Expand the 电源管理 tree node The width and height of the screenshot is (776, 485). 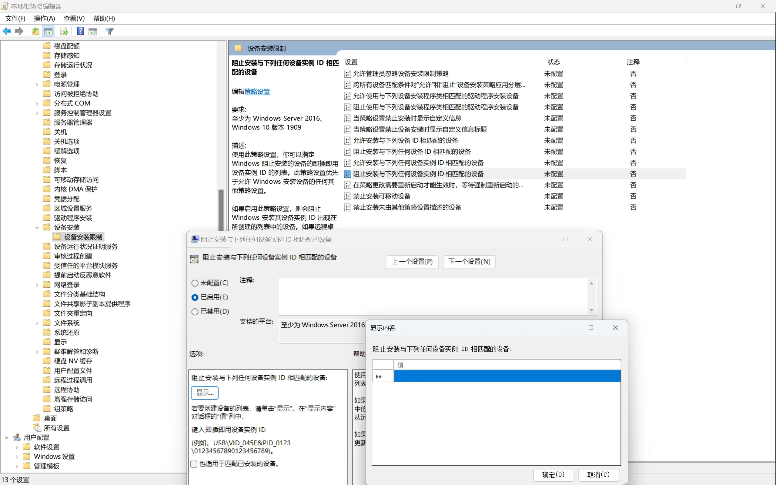[37, 84]
